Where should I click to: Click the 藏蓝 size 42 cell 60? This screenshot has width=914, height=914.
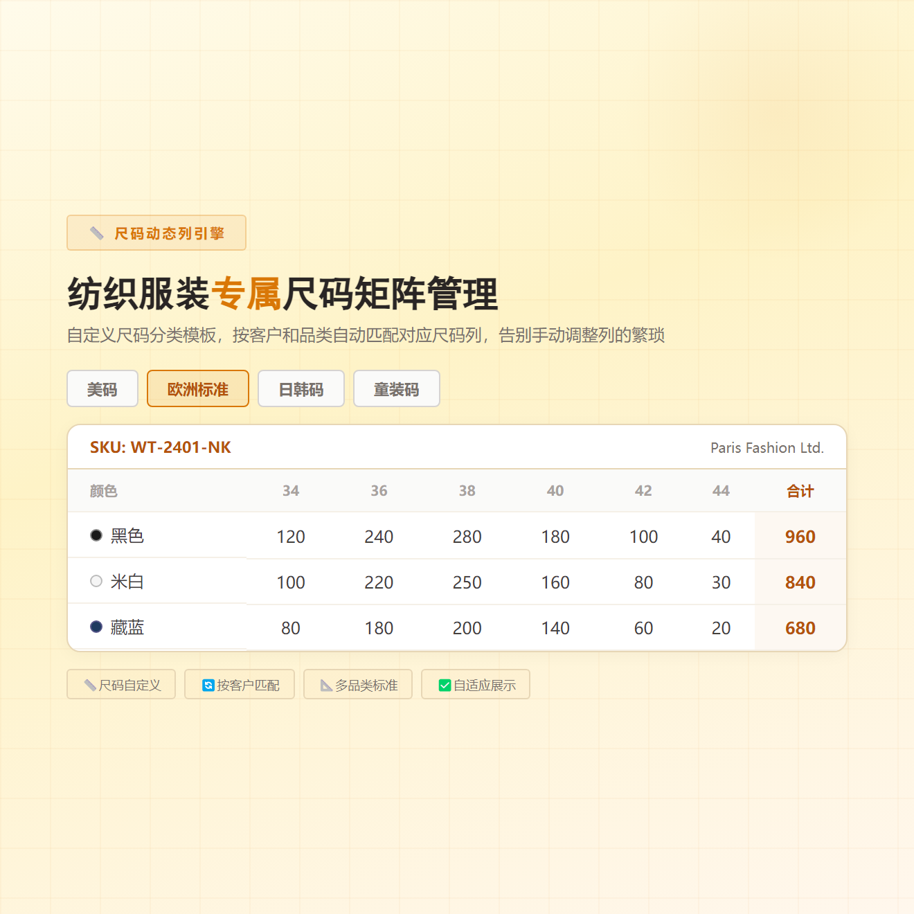643,628
